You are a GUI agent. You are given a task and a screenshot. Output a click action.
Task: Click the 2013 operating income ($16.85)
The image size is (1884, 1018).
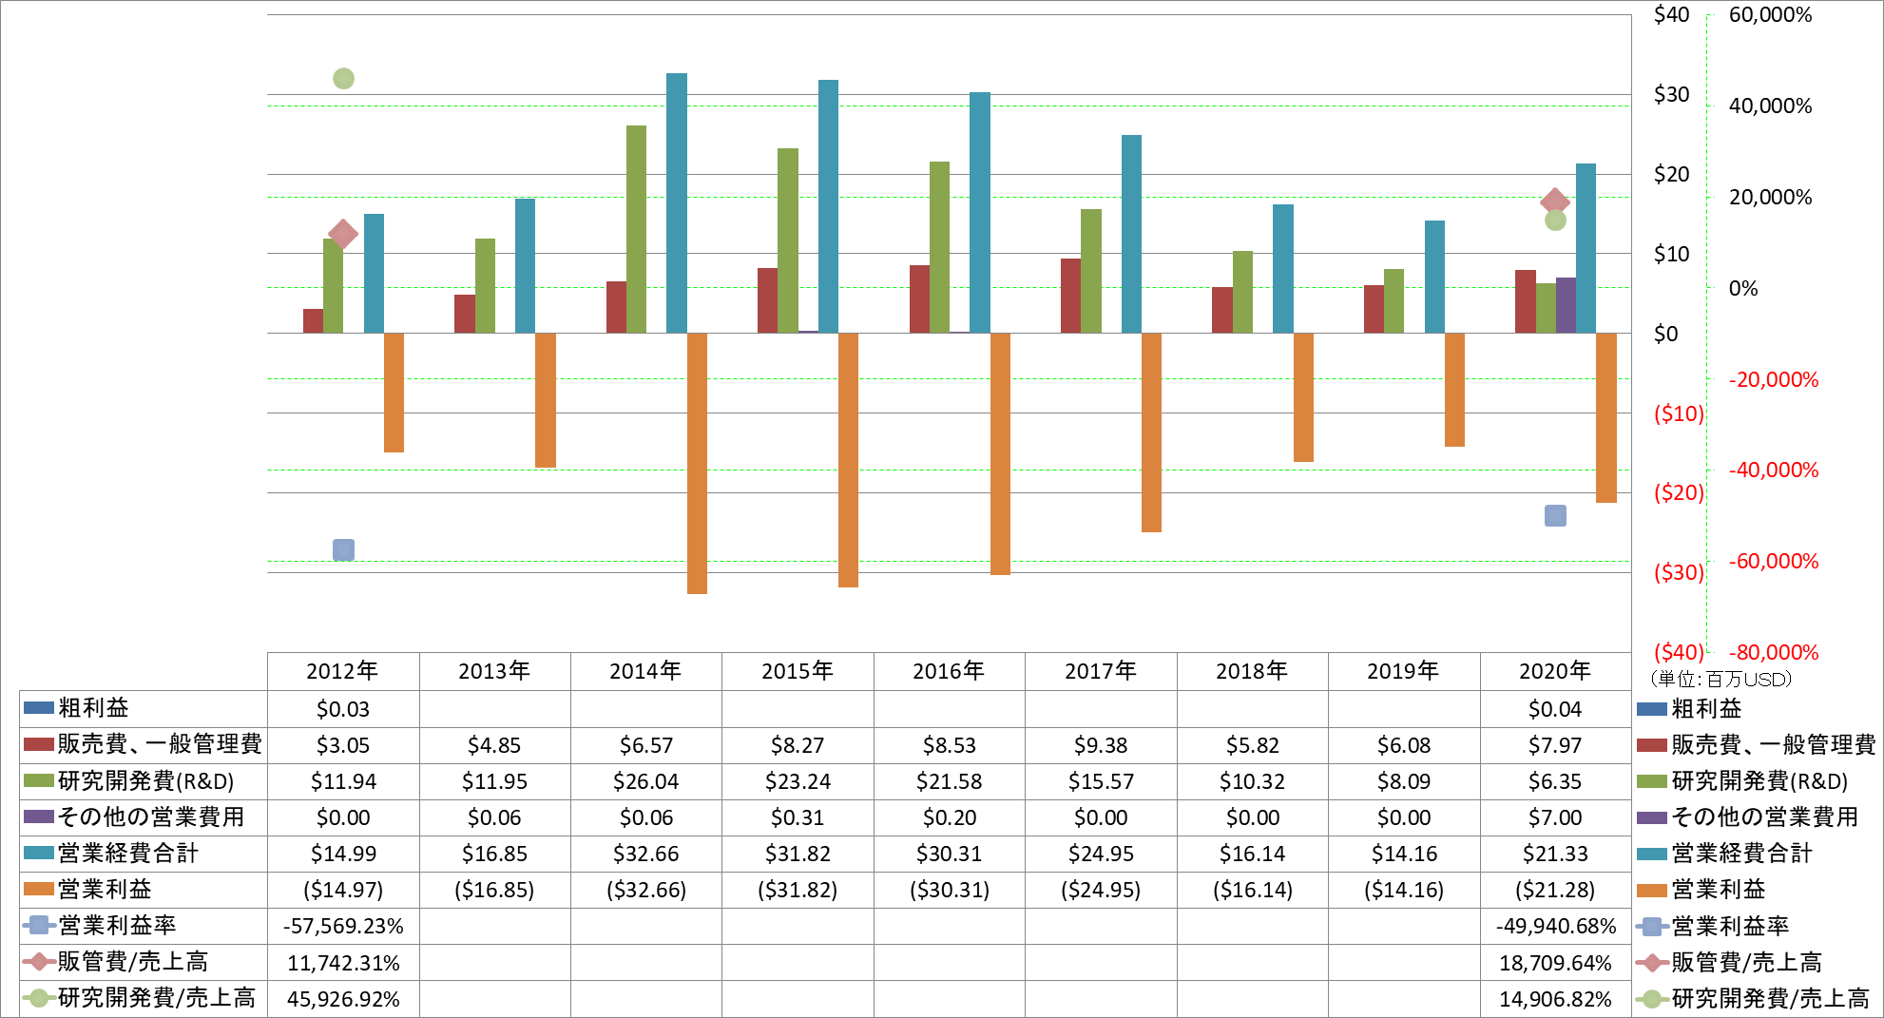[x=494, y=890]
